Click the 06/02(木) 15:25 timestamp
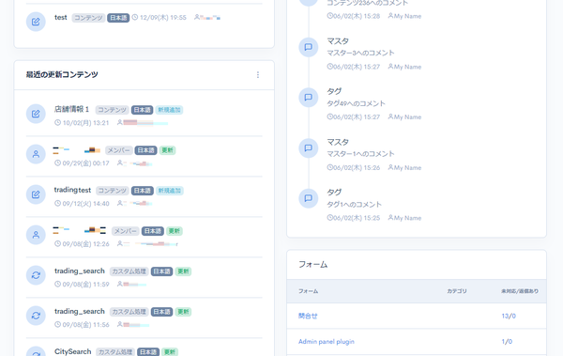The width and height of the screenshot is (563, 356). (353, 218)
